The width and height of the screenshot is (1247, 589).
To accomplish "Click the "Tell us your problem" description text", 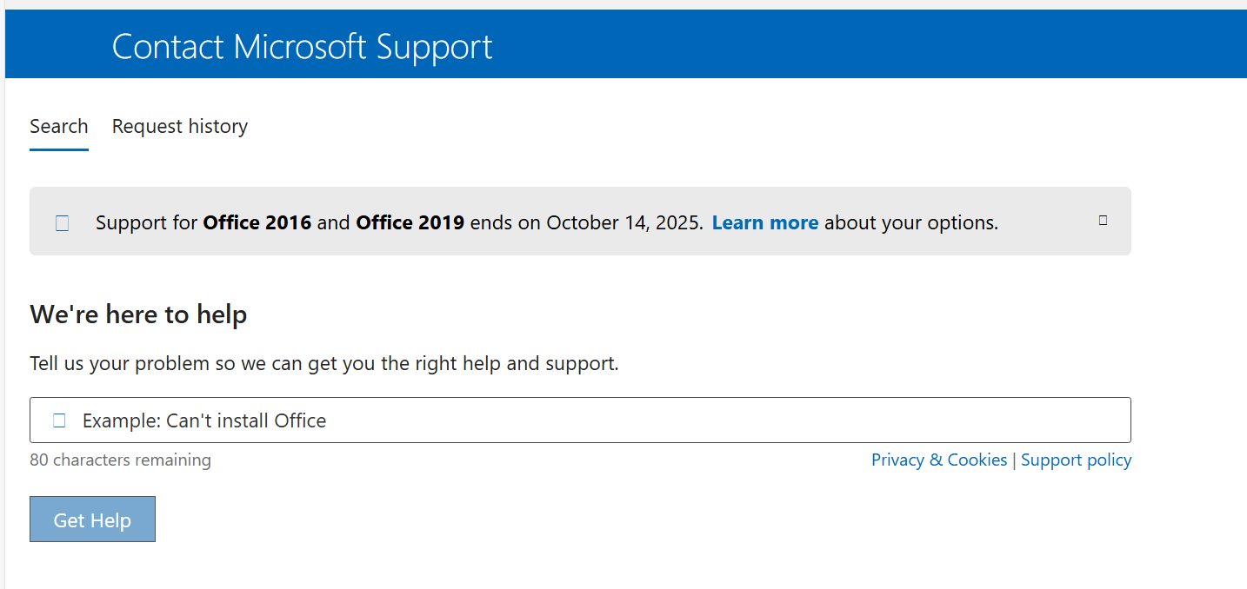I will point(324,363).
